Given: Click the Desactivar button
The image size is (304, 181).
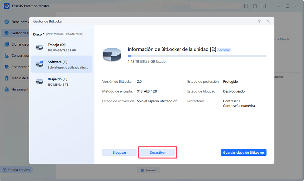Looking at the screenshot, I should (157, 152).
